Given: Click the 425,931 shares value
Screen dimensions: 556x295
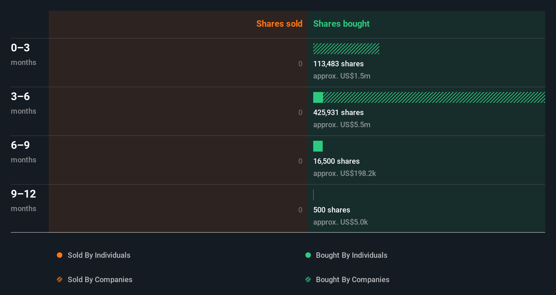Looking at the screenshot, I should point(338,112).
